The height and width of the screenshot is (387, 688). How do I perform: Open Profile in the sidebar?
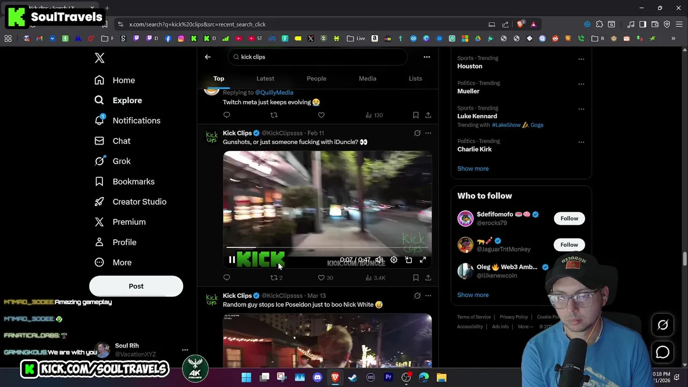115,242
